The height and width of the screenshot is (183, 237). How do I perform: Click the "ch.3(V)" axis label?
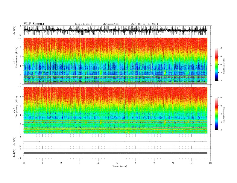coord(14,141)
